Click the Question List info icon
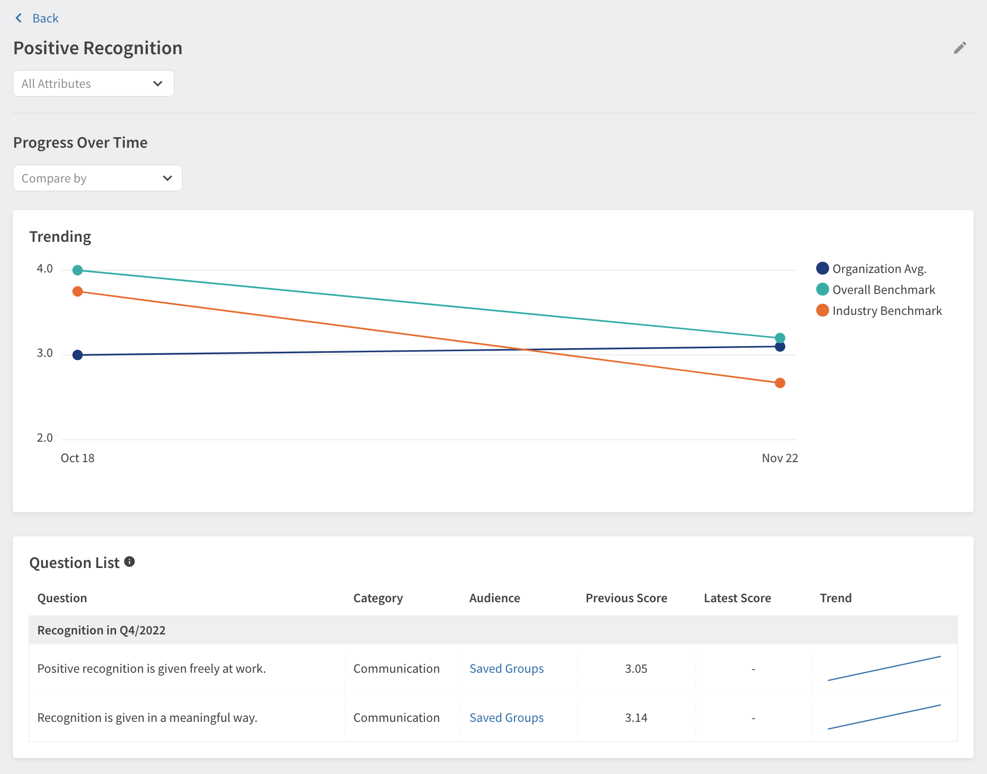This screenshot has width=987, height=774. pyautogui.click(x=129, y=562)
